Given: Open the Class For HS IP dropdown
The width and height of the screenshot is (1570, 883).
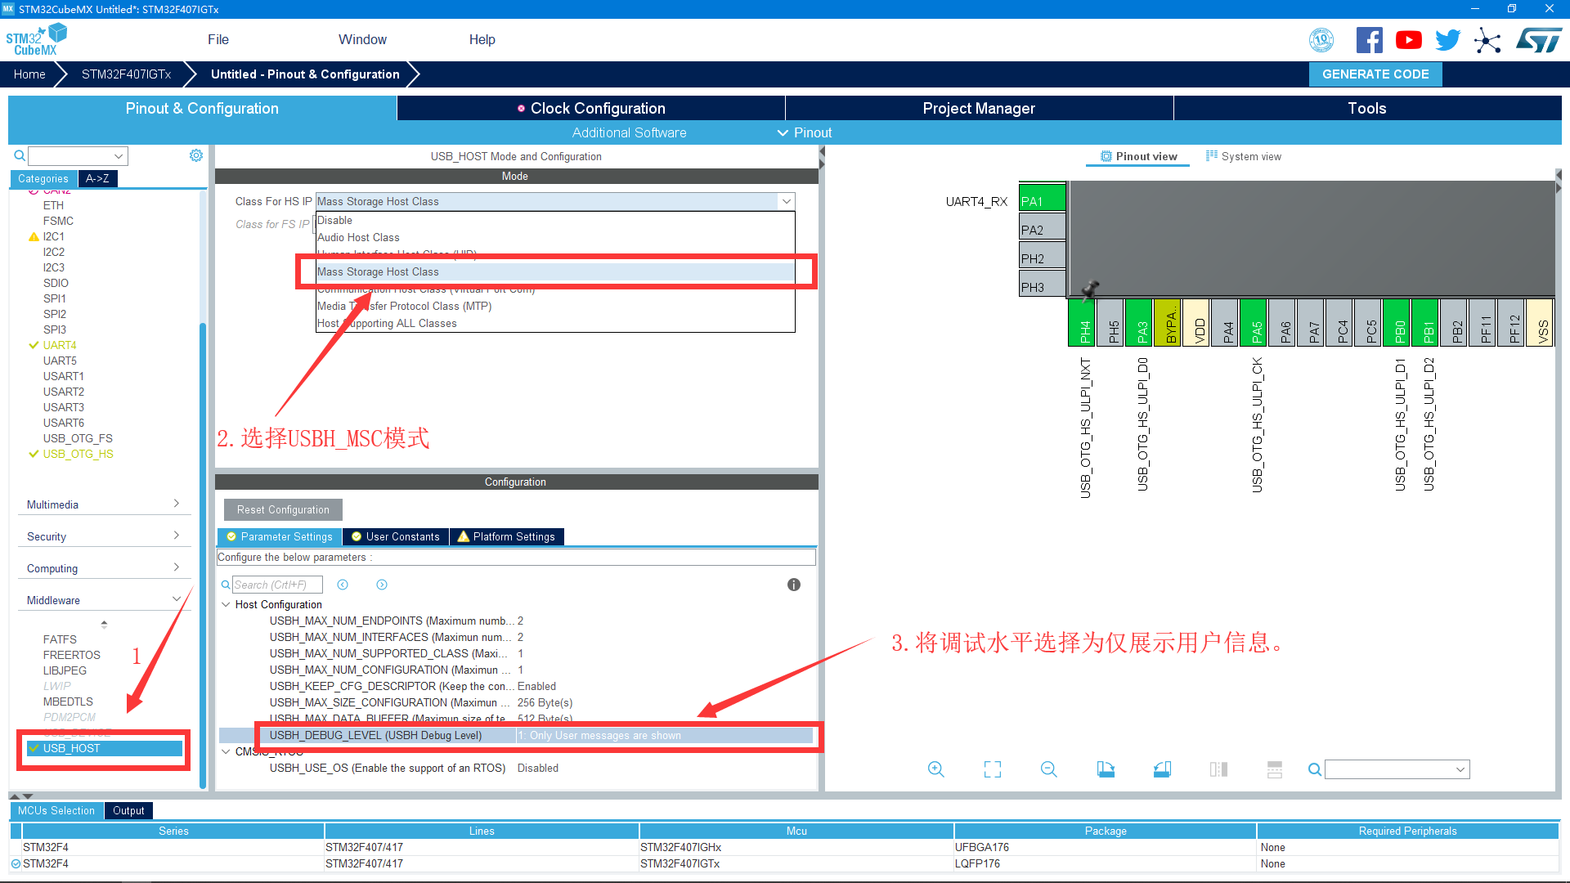Looking at the screenshot, I should coord(786,201).
